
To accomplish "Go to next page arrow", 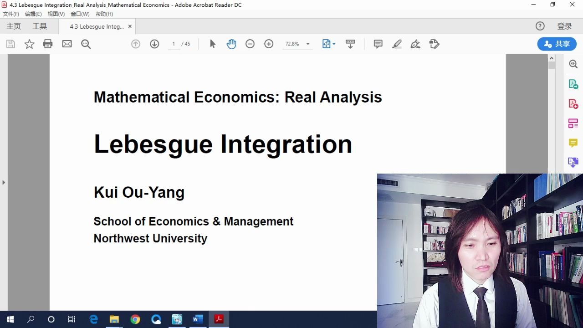I will point(154,44).
